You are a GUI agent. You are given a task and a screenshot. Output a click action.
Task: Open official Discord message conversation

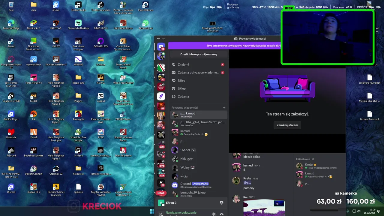(x=198, y=185)
